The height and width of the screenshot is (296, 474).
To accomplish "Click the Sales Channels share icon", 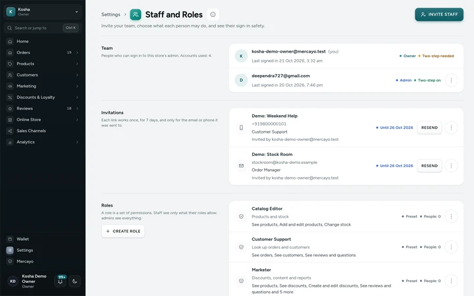I will click(x=10, y=131).
